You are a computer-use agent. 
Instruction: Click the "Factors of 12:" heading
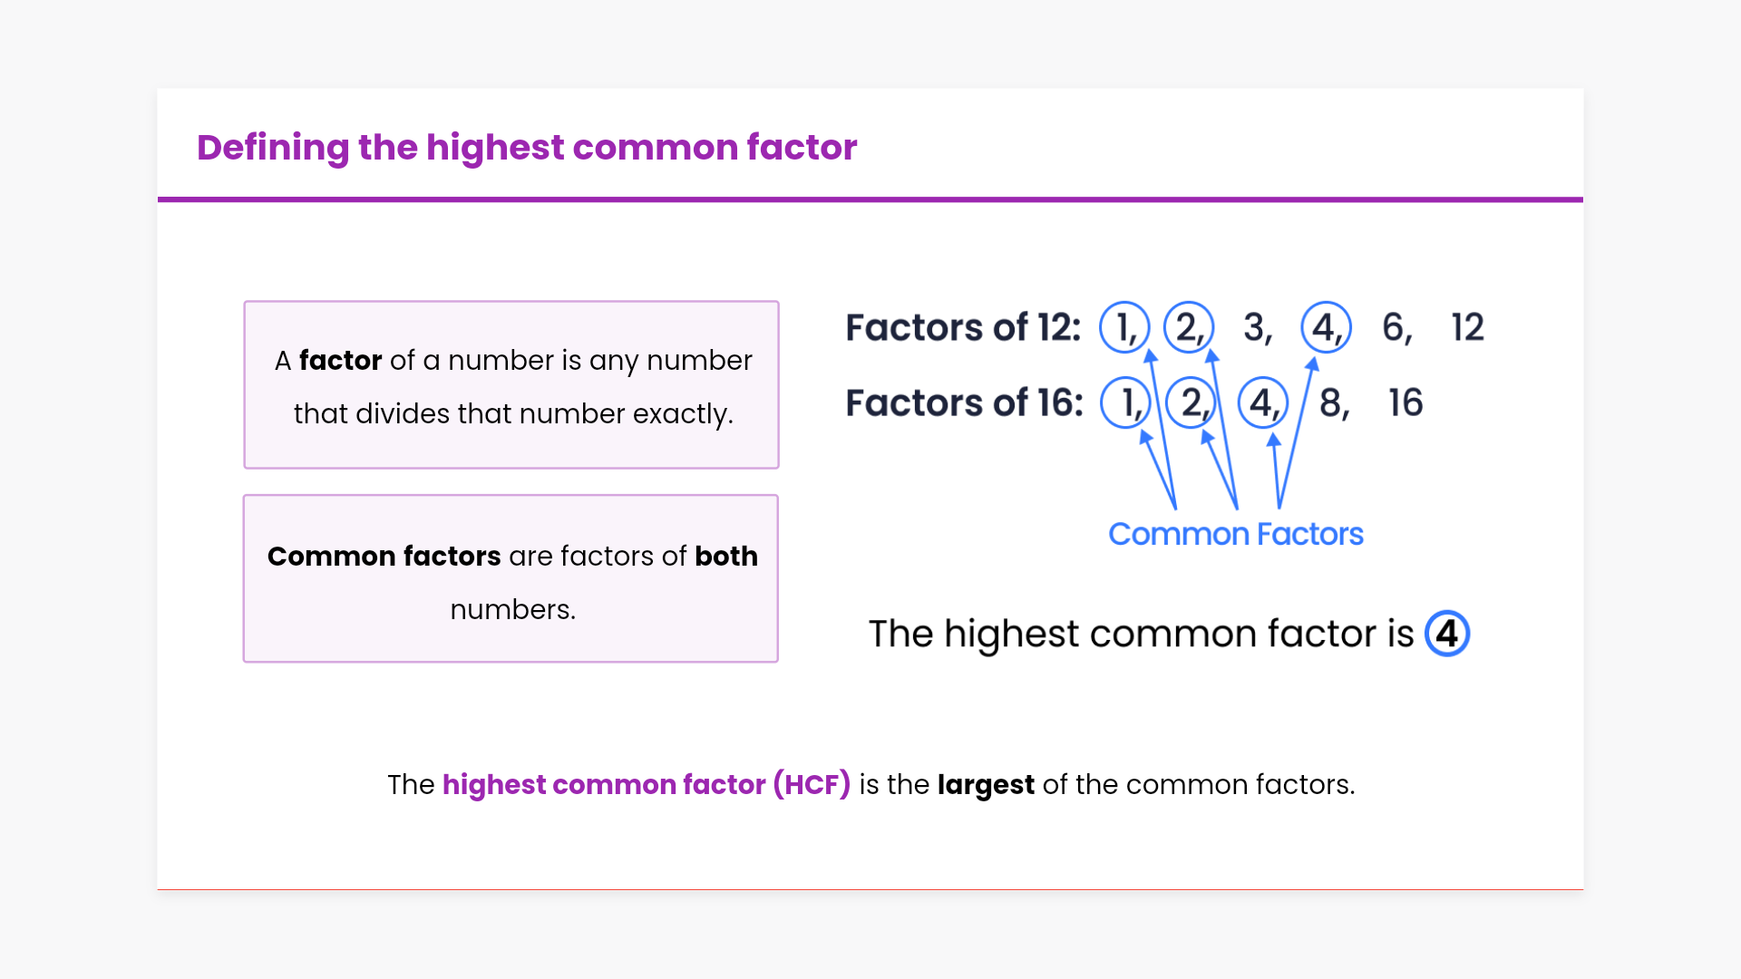pyautogui.click(x=963, y=327)
